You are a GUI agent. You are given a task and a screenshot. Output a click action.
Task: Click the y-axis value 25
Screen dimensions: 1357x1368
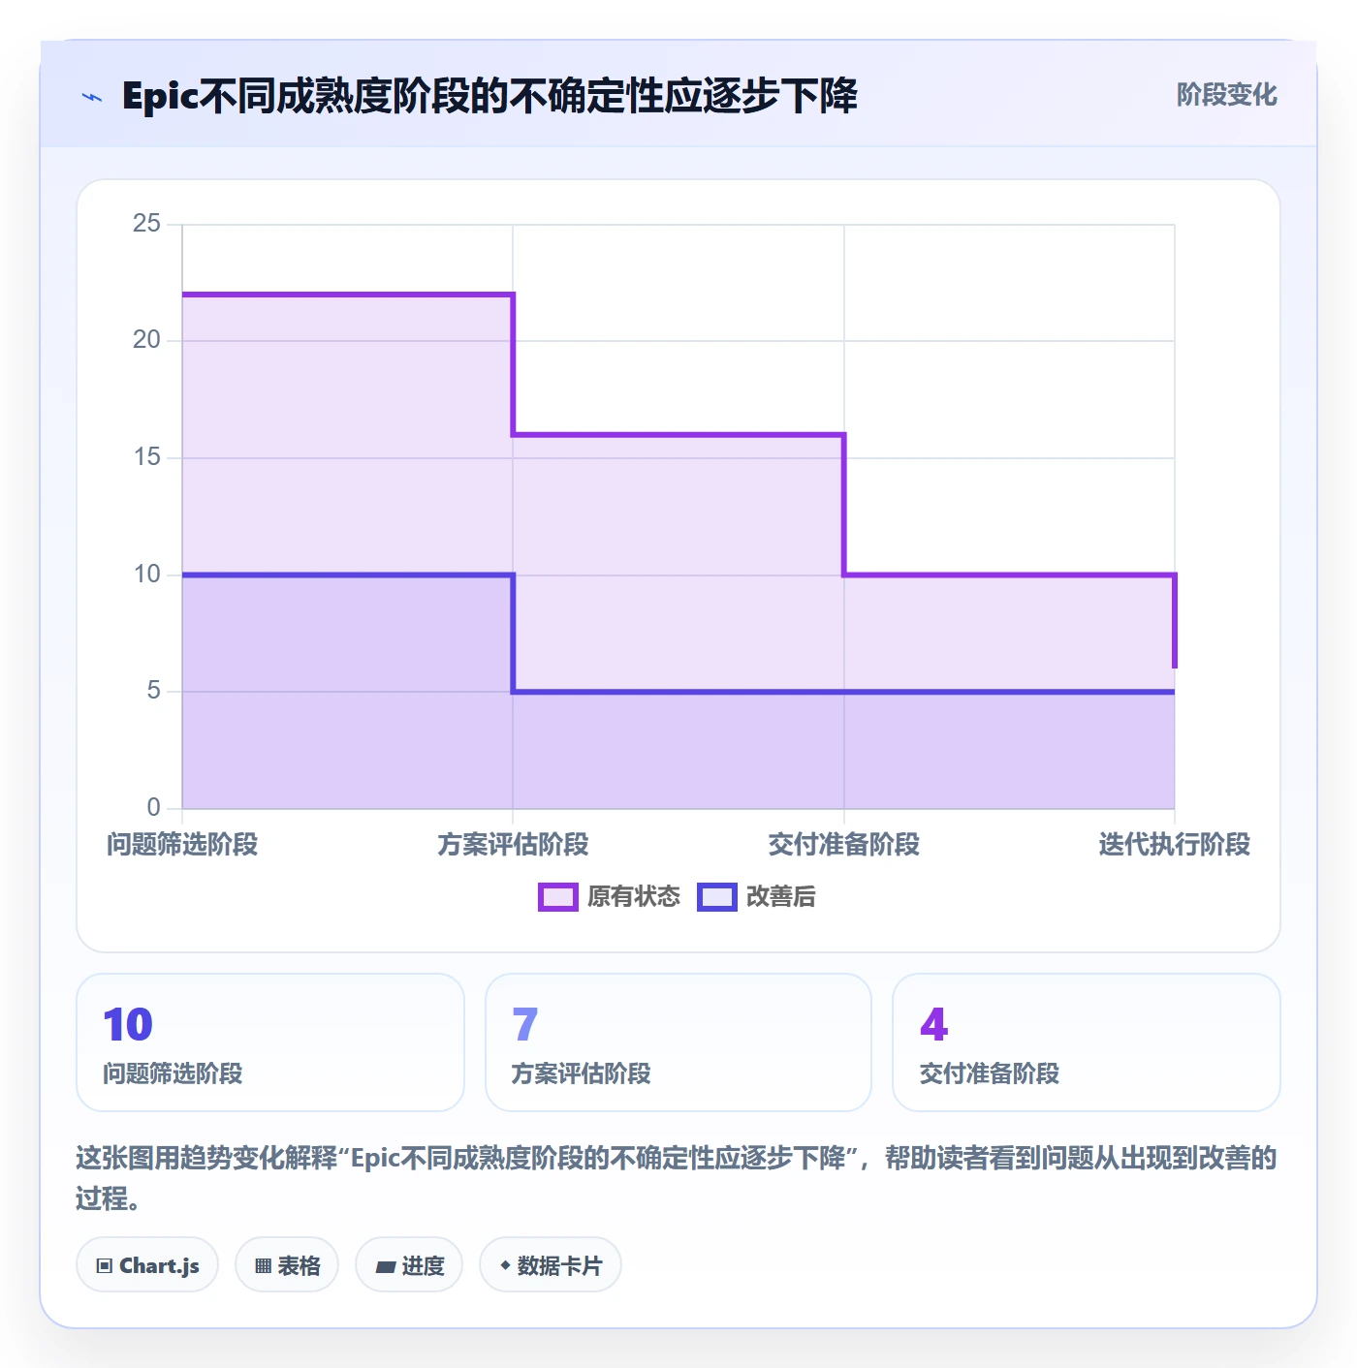click(x=146, y=224)
